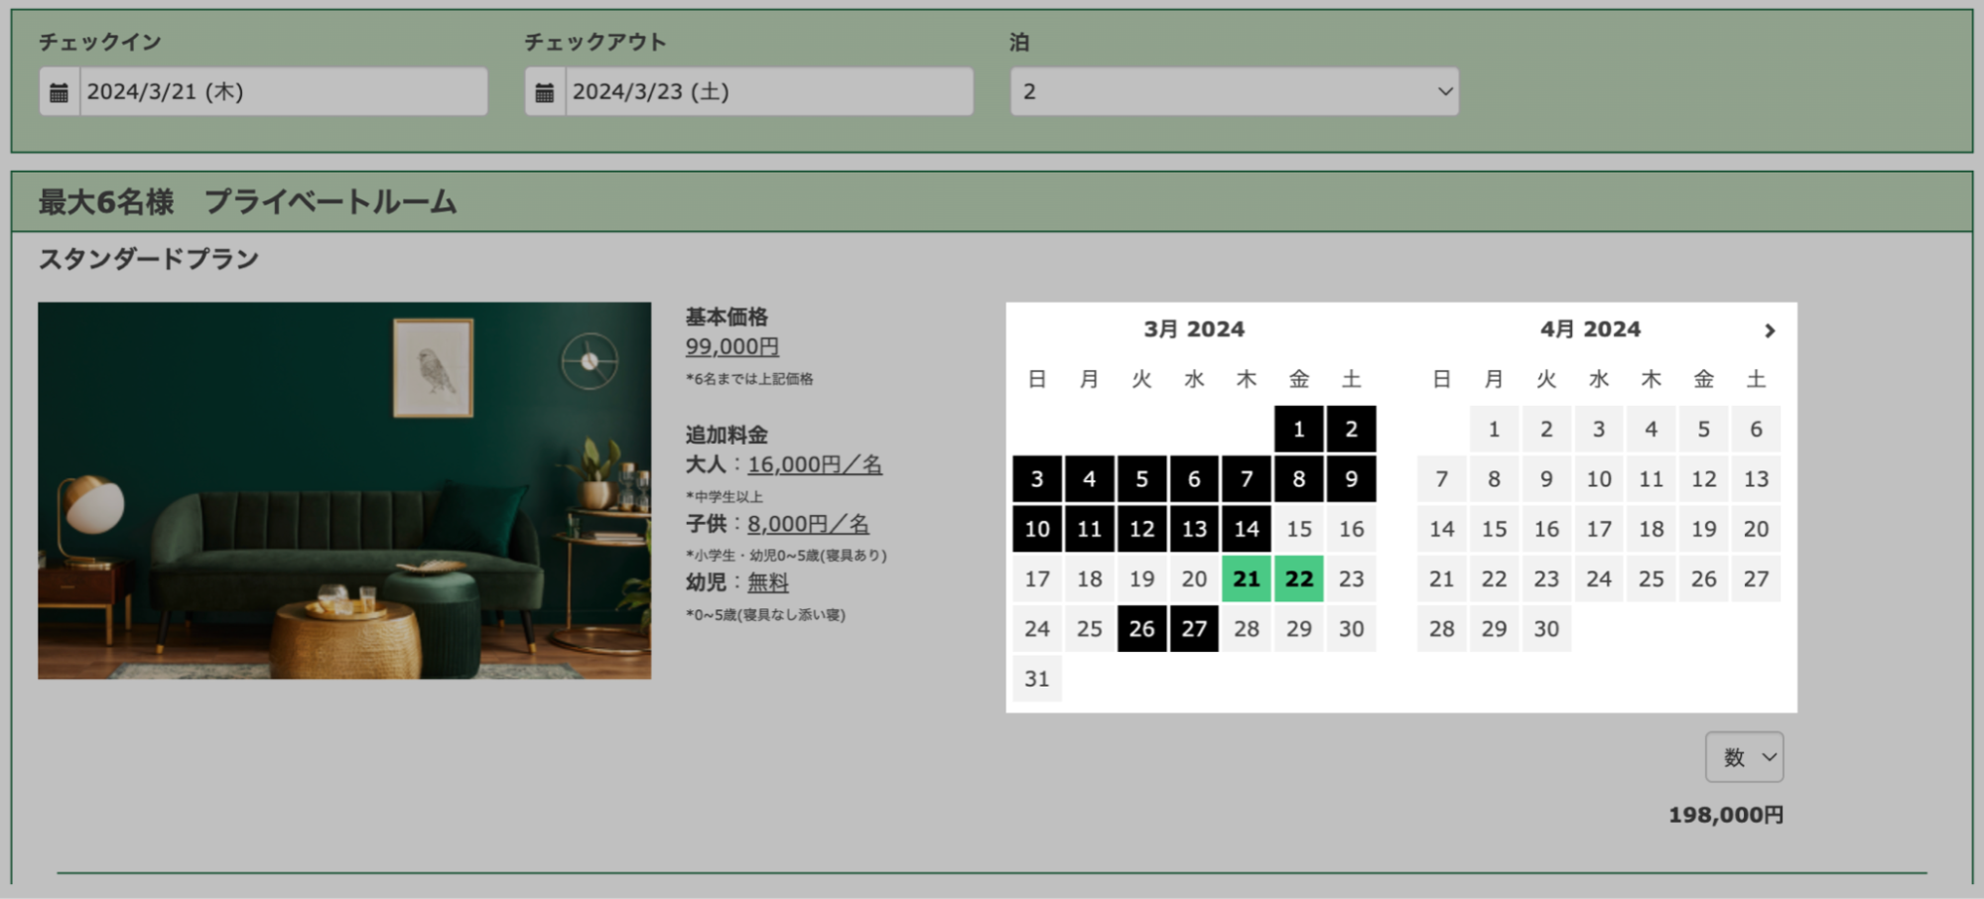The height and width of the screenshot is (899, 1984).
Task: Click the check-in calendar icon
Action: (60, 92)
